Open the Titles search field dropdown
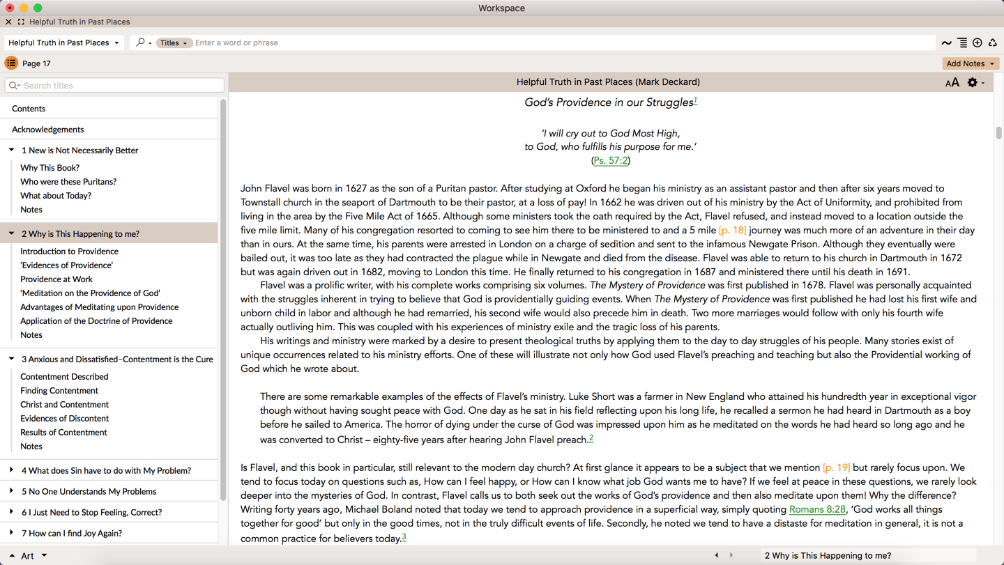The image size is (1004, 565). 174,43
